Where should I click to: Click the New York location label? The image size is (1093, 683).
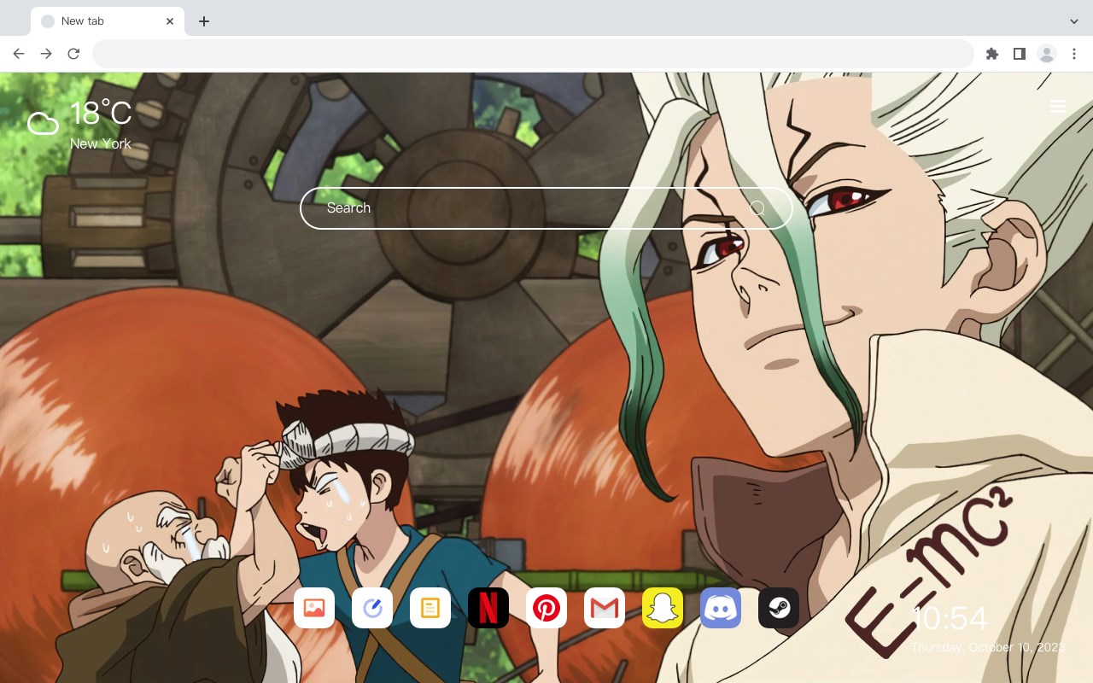point(101,143)
